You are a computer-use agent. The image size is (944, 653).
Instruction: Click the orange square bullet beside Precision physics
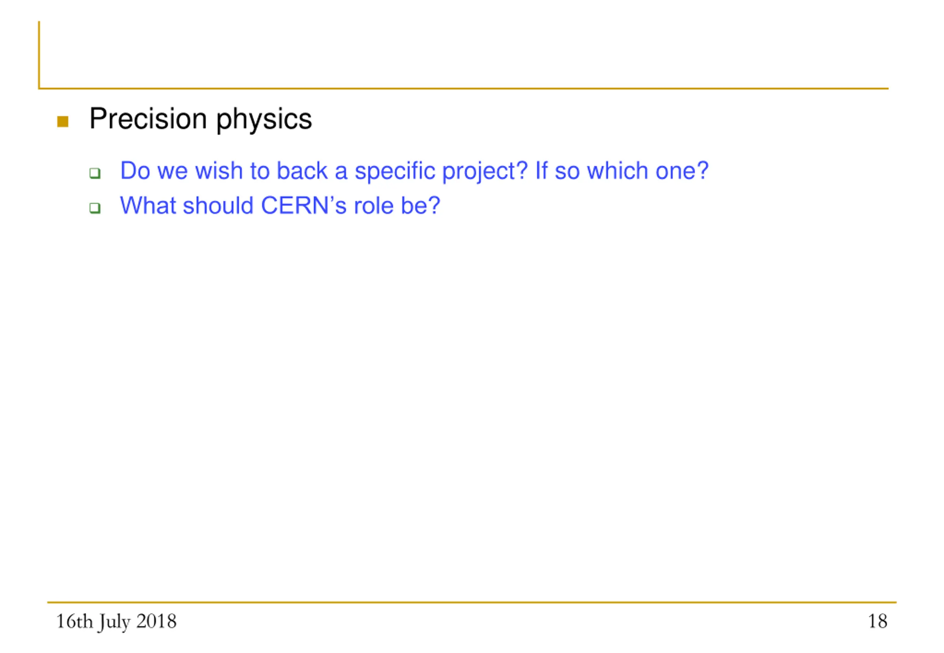tap(63, 122)
